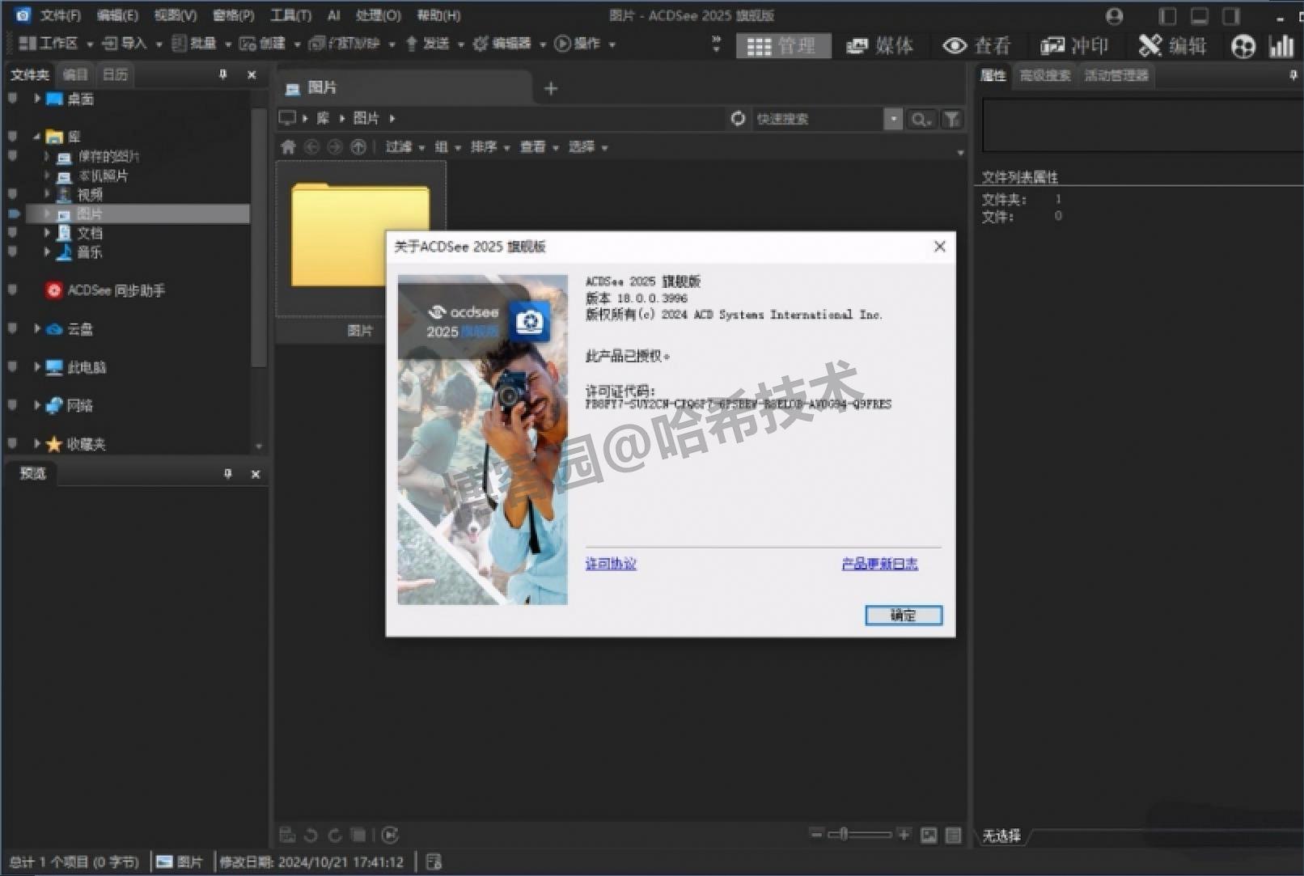Click the 导入 (Import) toolbar icon
Image resolution: width=1304 pixels, height=876 pixels.
tap(111, 44)
